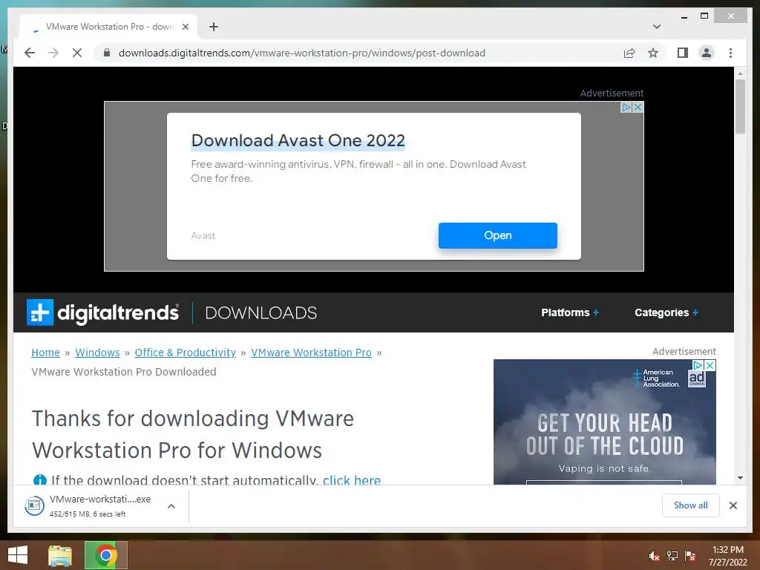View site security lock info

point(107,53)
